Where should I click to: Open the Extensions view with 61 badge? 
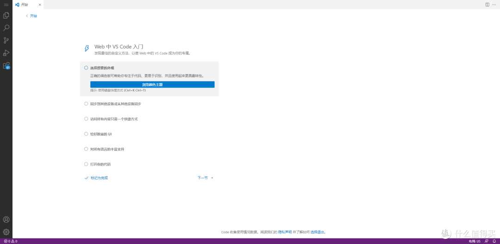click(x=6, y=66)
